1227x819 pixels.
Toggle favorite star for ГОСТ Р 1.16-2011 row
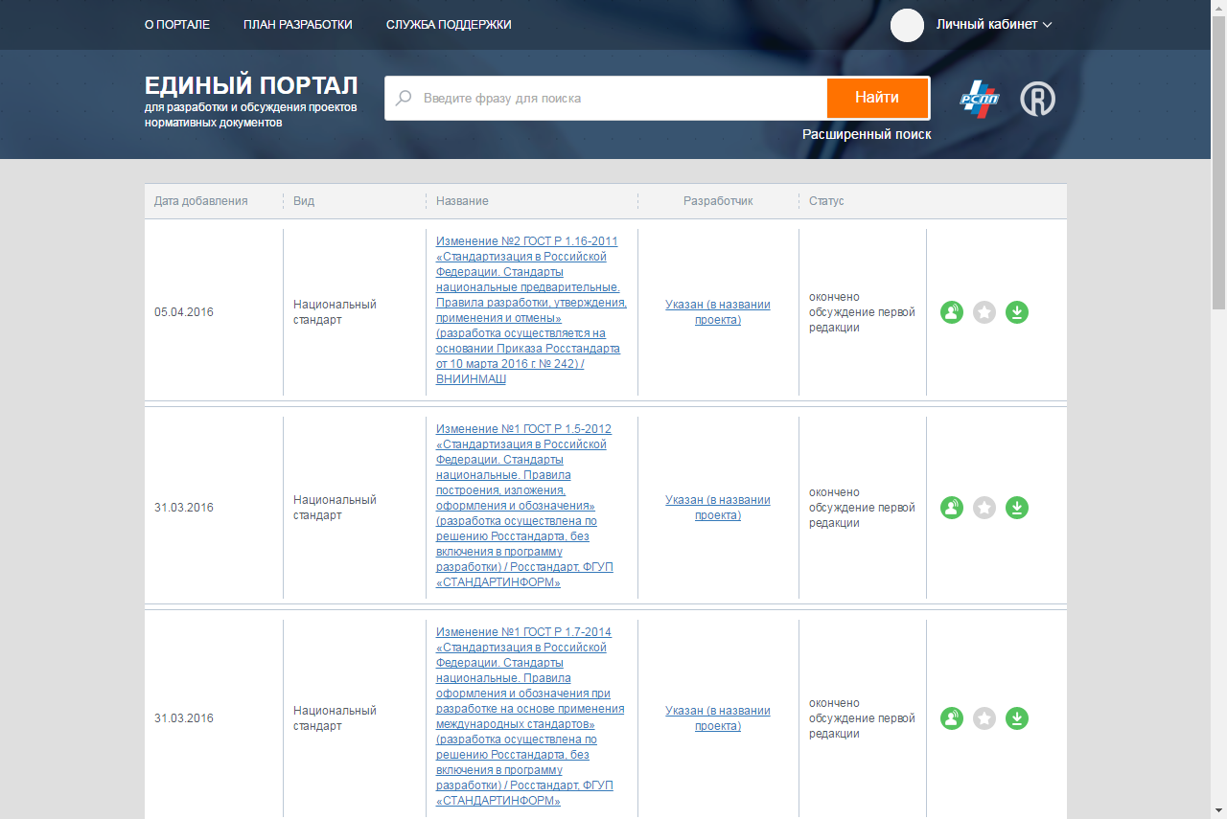point(984,312)
